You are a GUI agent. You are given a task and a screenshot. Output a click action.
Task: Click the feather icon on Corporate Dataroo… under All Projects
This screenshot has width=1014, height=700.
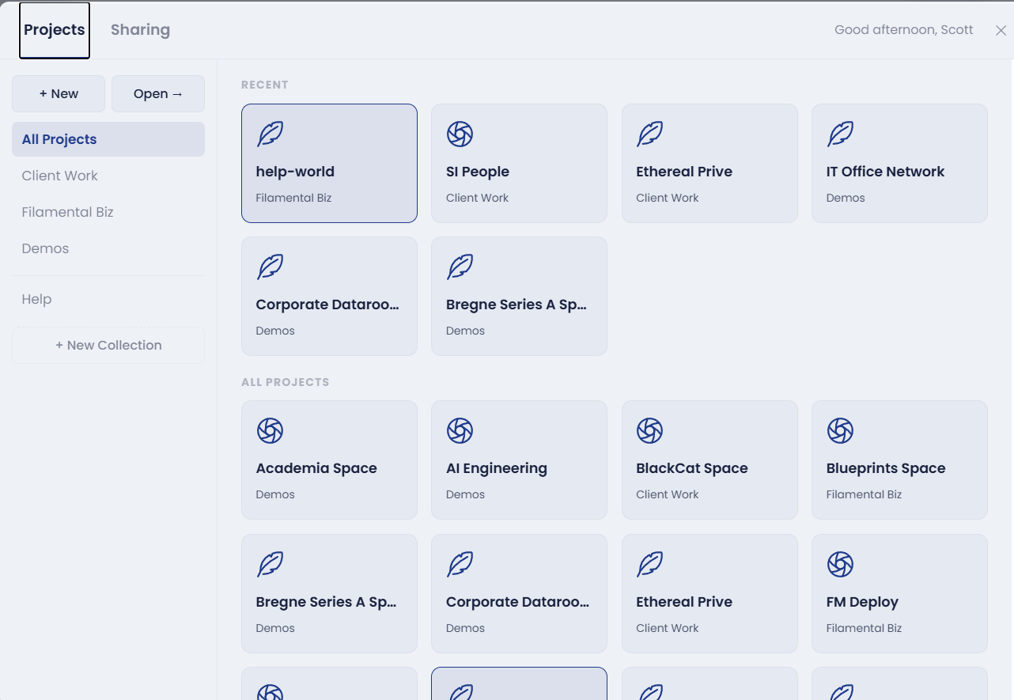coord(460,564)
